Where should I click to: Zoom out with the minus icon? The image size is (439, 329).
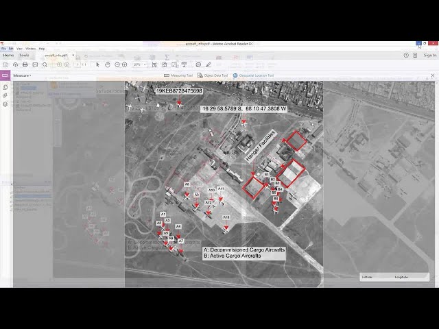(x=117, y=65)
